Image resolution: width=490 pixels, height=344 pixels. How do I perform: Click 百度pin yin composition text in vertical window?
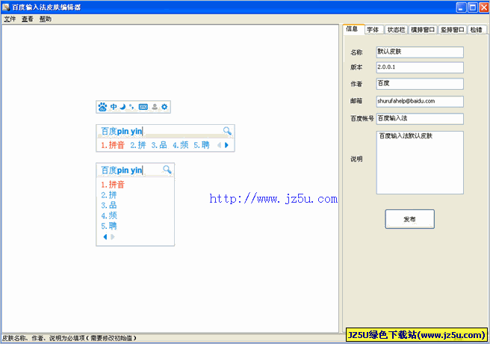pyautogui.click(x=122, y=170)
